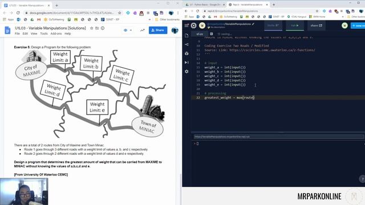Screen dimensions: 365x205
Task: Select the Repl.it VariableManipulations browser tab
Action: (248, 5)
